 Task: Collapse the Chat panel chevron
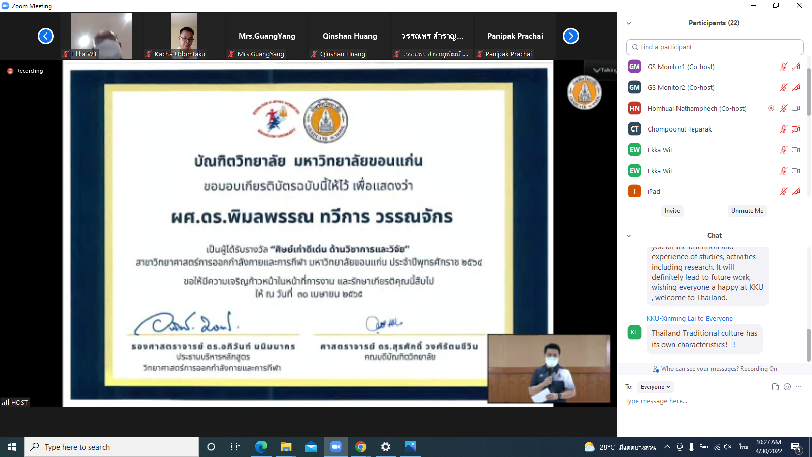(x=629, y=236)
